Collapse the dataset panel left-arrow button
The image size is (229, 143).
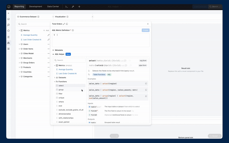click(53, 17)
